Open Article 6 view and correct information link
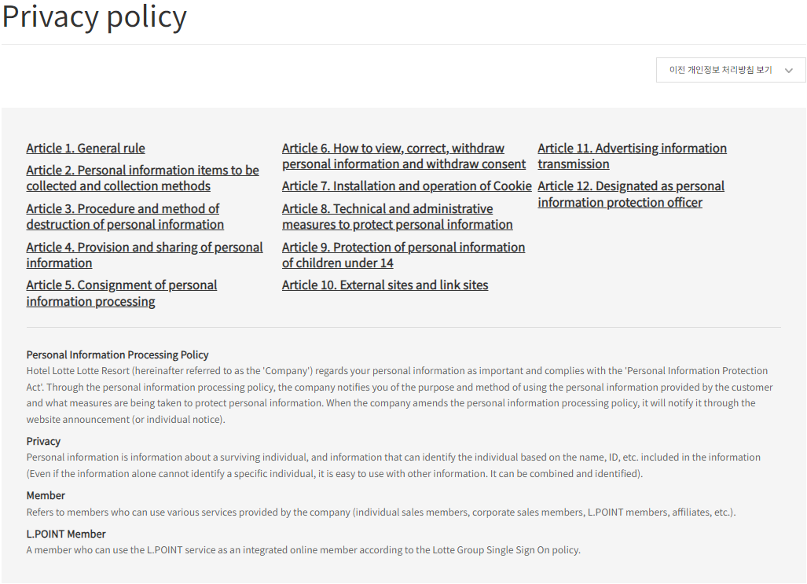Viewport: 807px width, 584px height. [404, 156]
